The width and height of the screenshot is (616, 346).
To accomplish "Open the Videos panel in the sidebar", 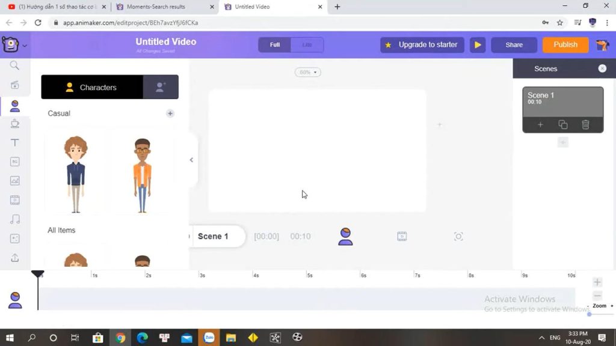I will 15,199.
